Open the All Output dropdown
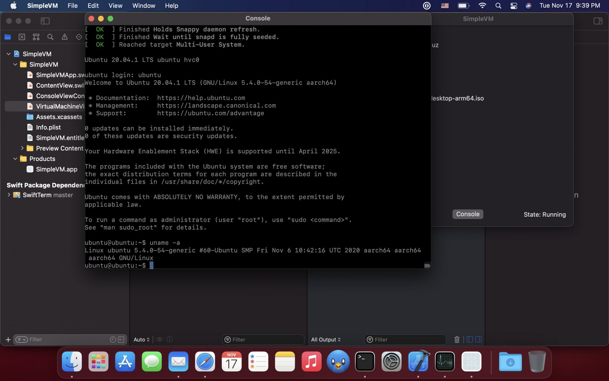Image resolution: width=609 pixels, height=381 pixels. 326,339
